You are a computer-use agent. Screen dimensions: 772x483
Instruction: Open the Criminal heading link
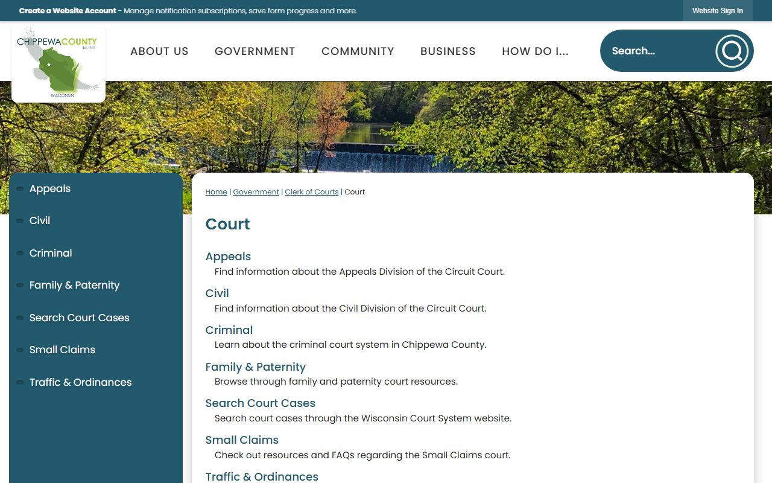(229, 330)
